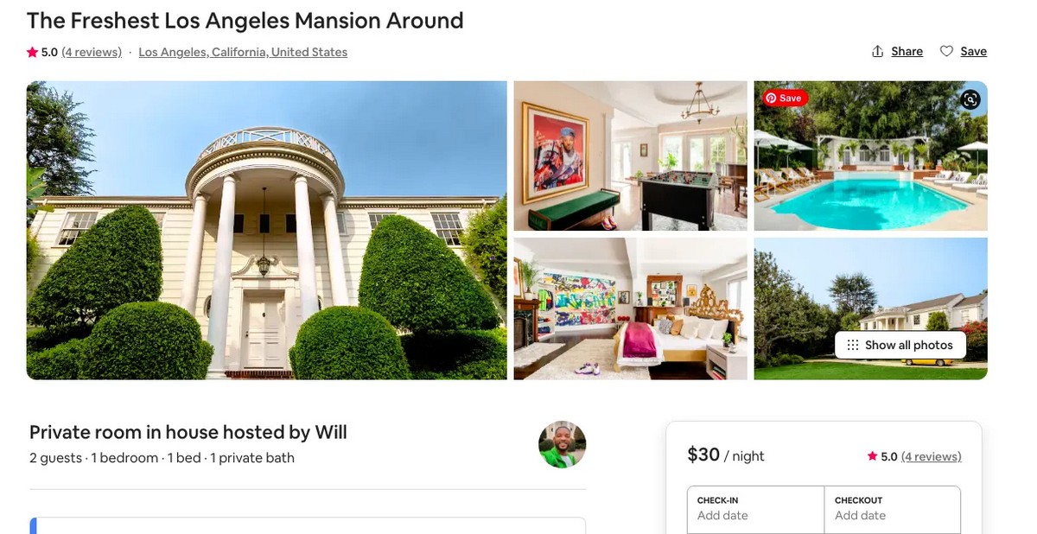
Task: Click the red Pinterest Save badge
Action: coord(785,99)
